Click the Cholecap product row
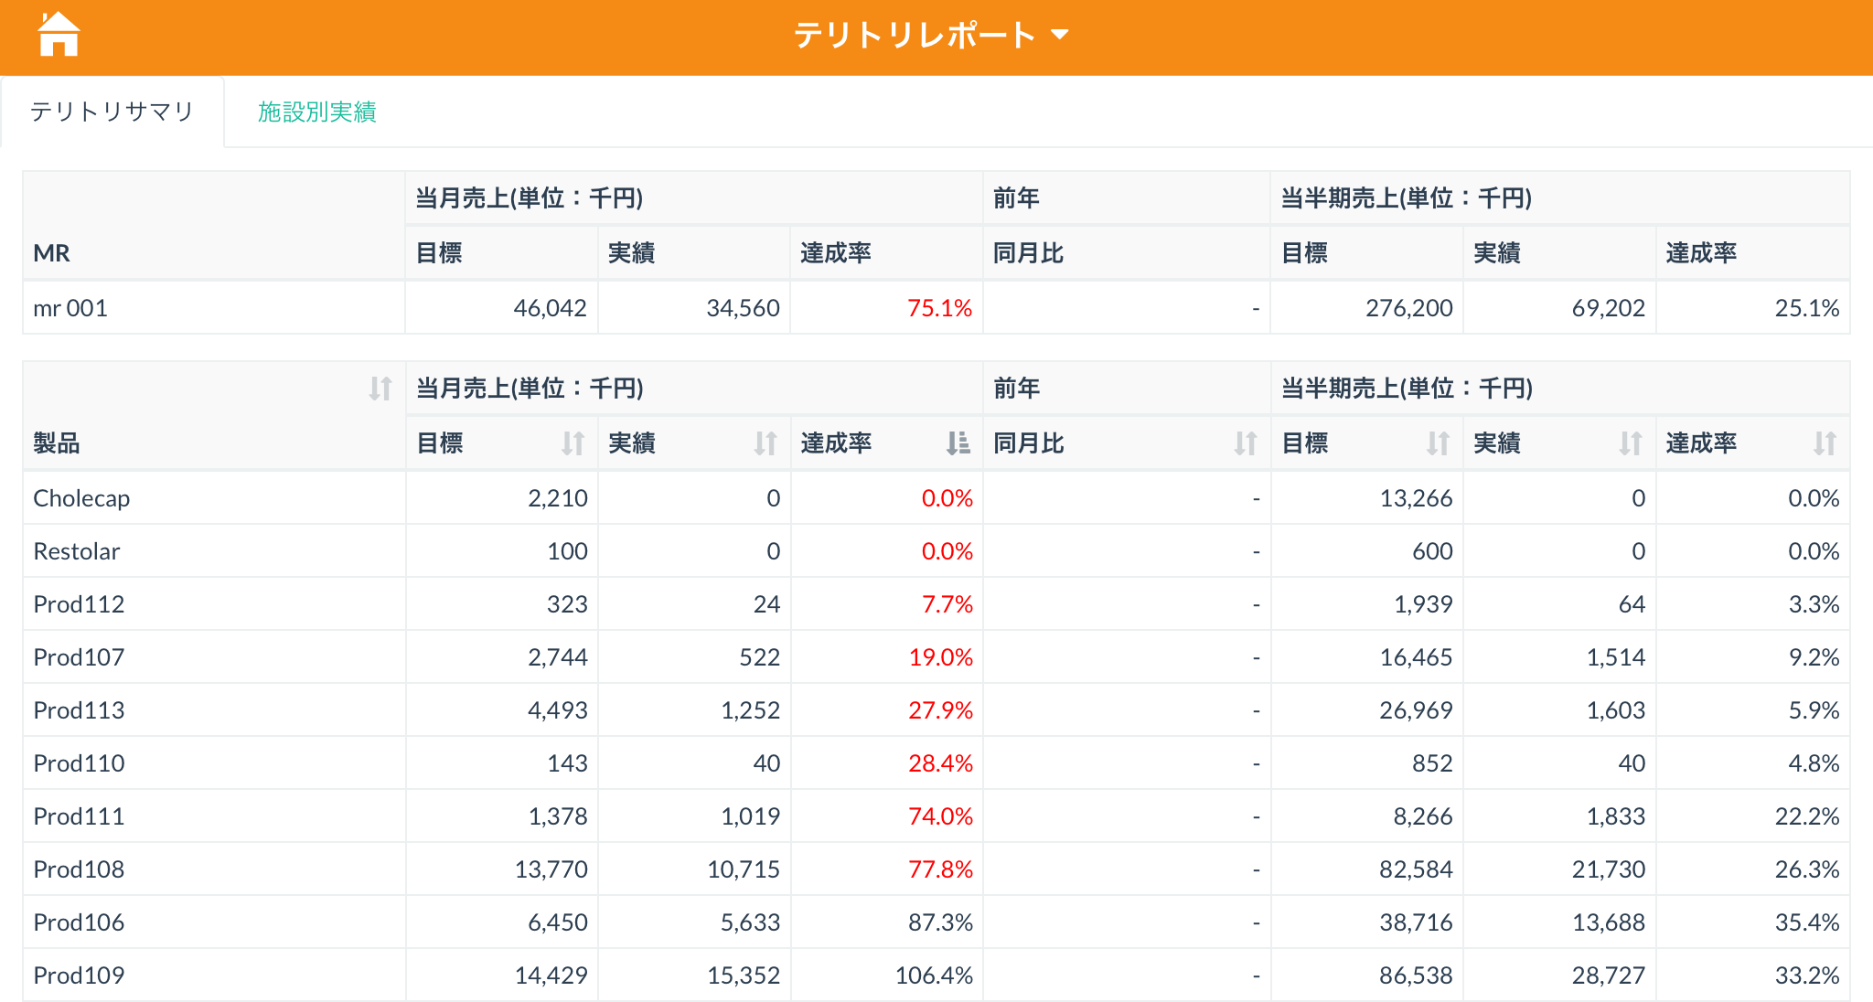The image size is (1873, 1002). point(81,498)
